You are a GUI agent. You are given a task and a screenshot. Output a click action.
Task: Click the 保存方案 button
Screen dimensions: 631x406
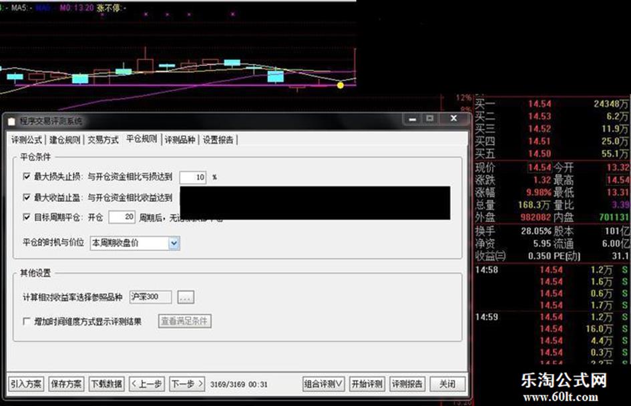(66, 384)
